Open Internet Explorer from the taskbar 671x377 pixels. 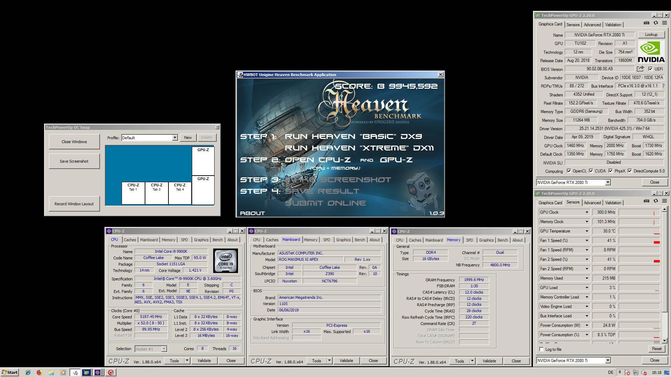pos(28,372)
